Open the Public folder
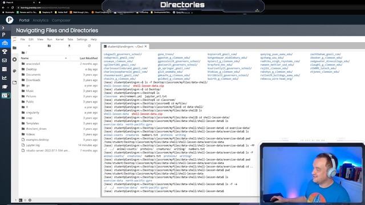Viewport: 365px width, 205px height. click(59, 102)
